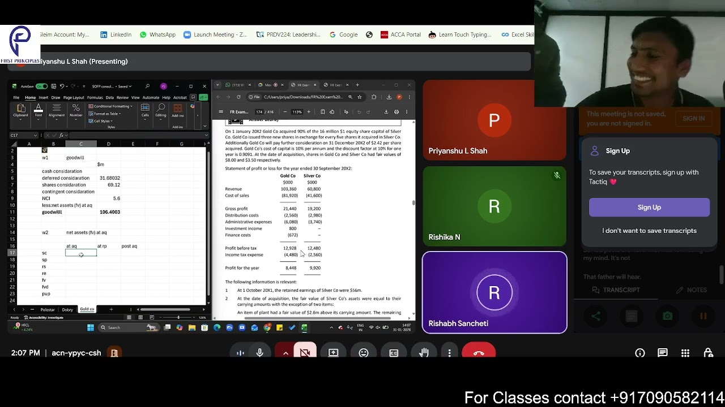Choose I don't want to save transcripts
725x407 pixels.
pos(649,231)
